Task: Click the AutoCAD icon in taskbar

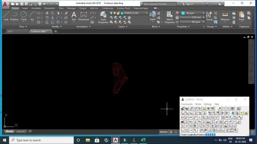Action: coord(115,140)
